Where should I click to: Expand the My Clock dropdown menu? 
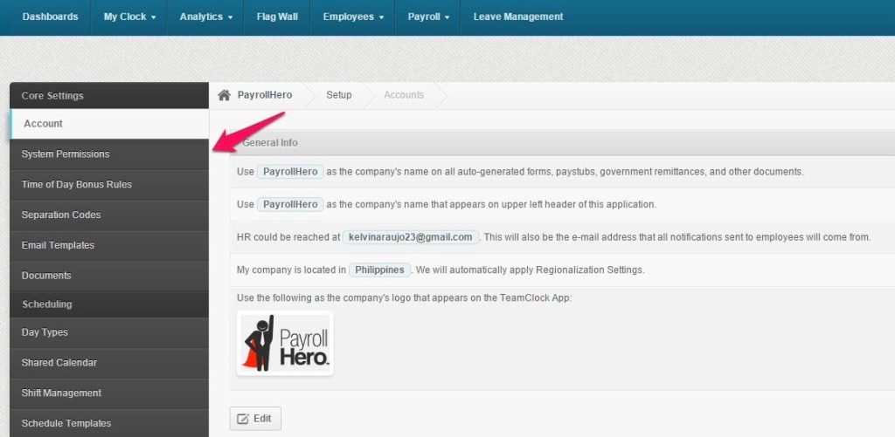[x=129, y=17]
